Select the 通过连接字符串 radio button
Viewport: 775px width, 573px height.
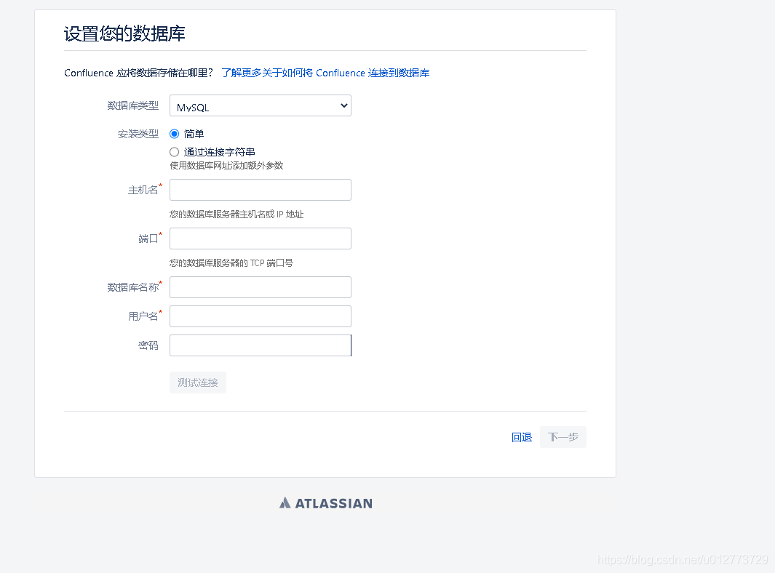tap(174, 152)
